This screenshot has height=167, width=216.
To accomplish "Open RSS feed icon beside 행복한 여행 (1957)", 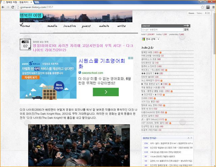I will pyautogui.click(x=160, y=52).
